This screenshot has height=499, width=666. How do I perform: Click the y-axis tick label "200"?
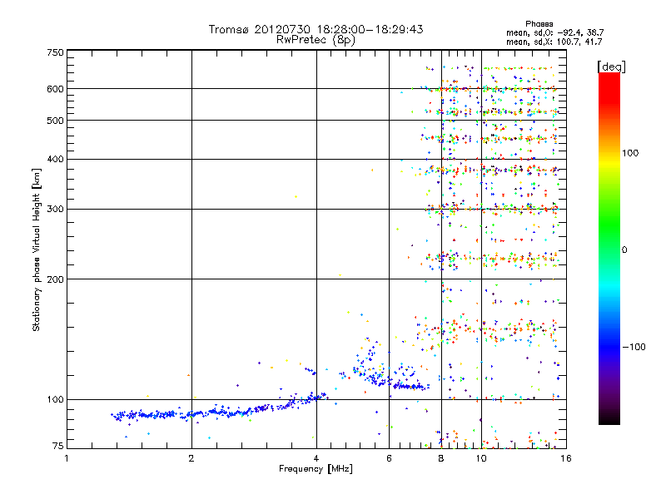[55, 279]
